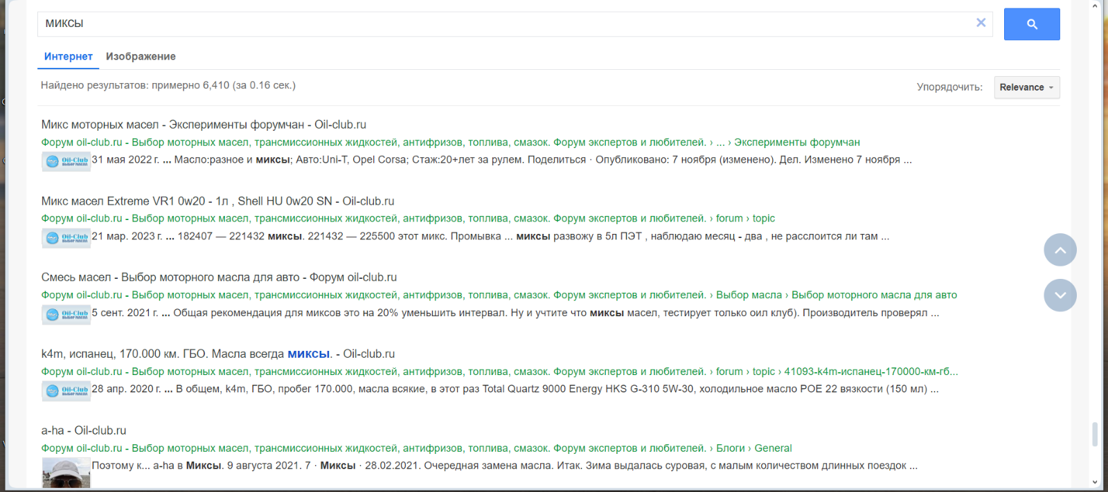This screenshot has height=492, width=1108.
Task: Click green breadcrumb ending 'Выбор моторного масла для авто'
Action: pyautogui.click(x=499, y=295)
